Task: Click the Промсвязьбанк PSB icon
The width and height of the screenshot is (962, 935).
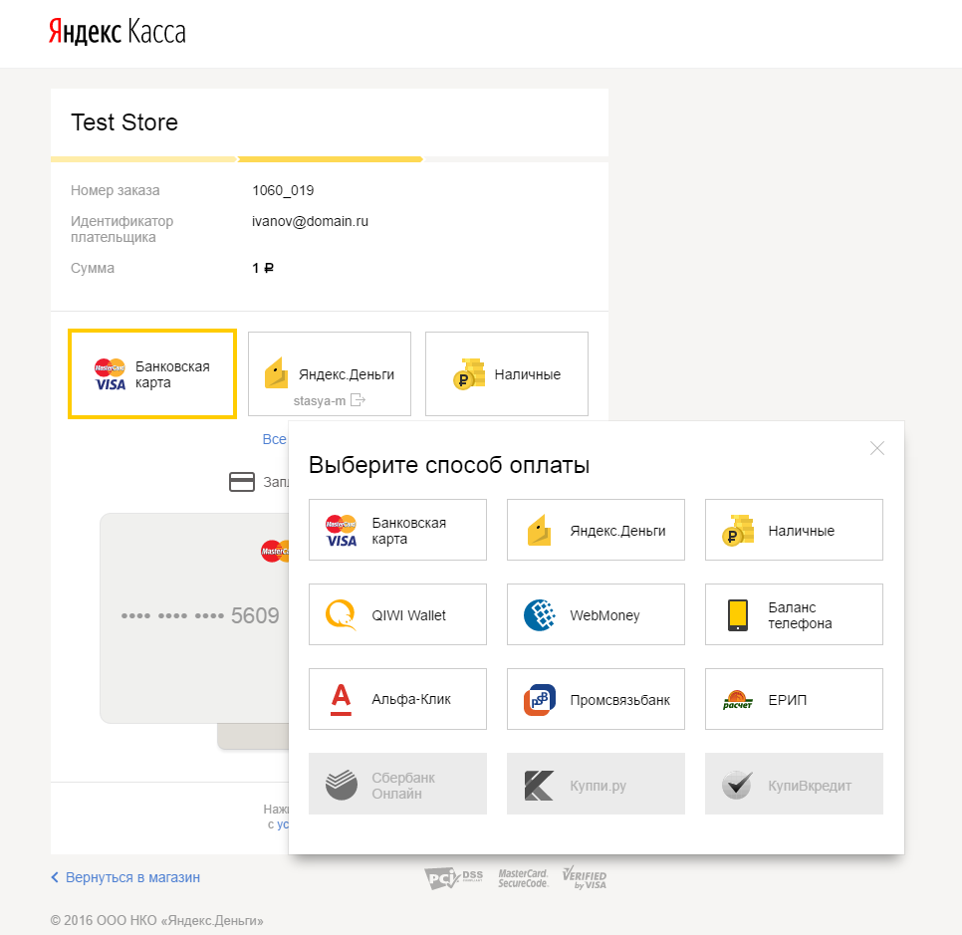Action: tap(540, 699)
